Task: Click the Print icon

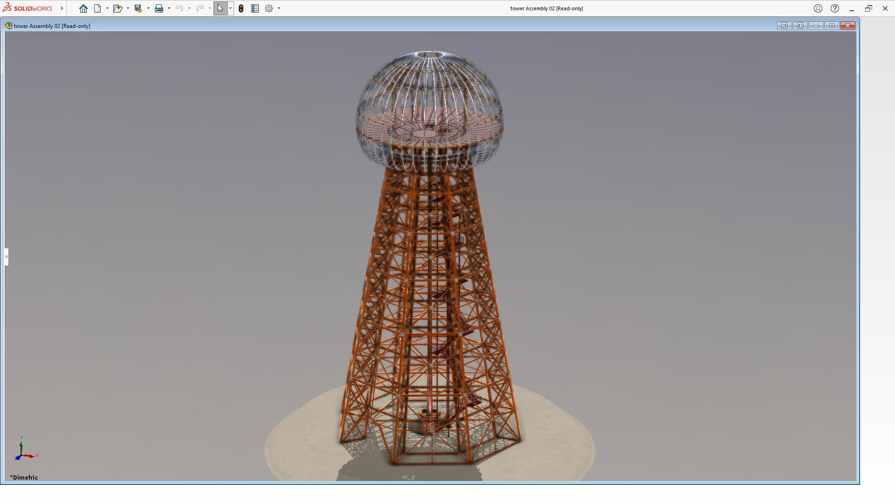Action: click(159, 8)
